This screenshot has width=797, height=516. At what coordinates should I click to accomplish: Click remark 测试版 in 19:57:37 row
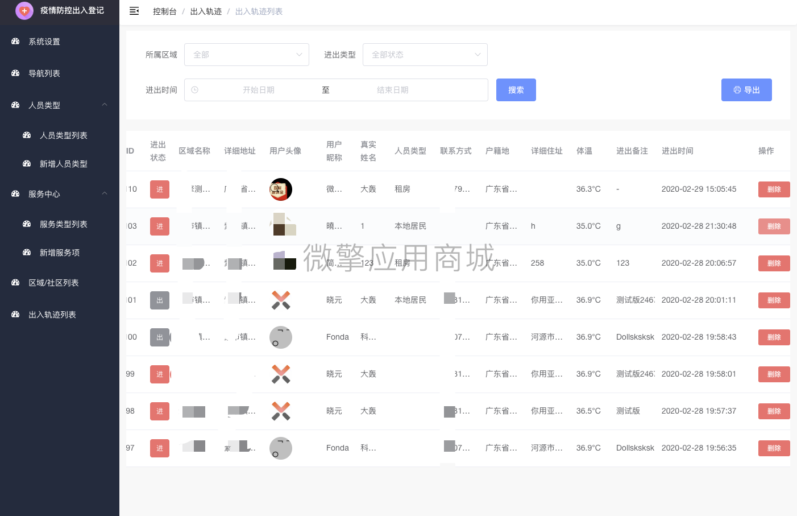click(628, 411)
